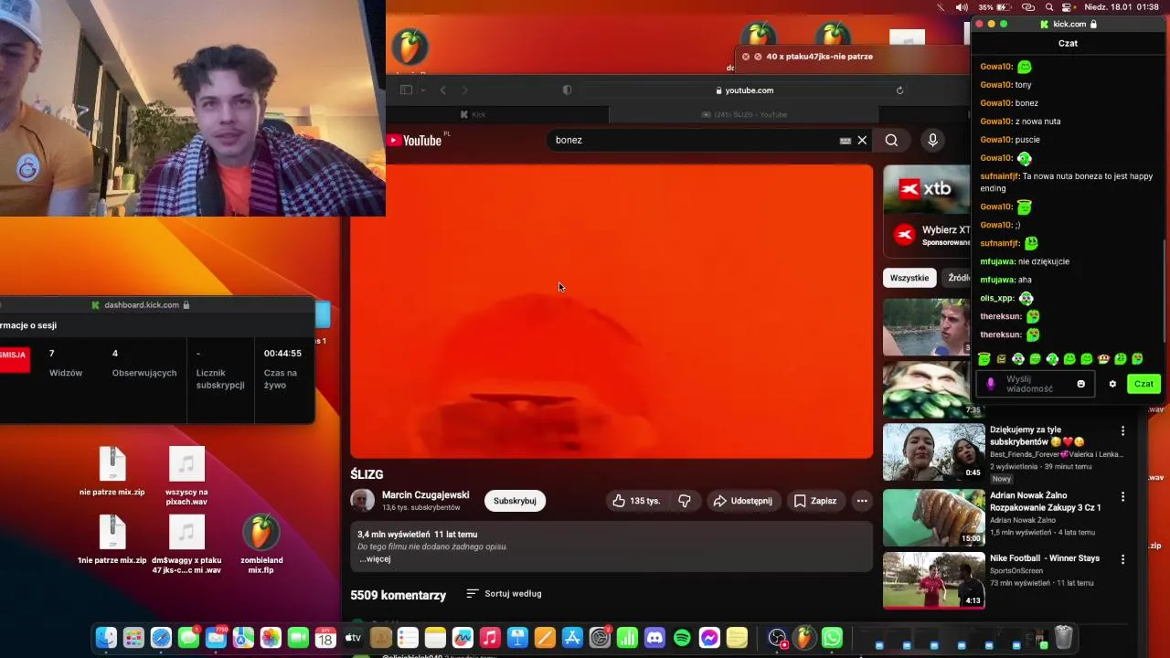
Task: Click the sound volume menu bar icon
Action: pyautogui.click(x=962, y=7)
